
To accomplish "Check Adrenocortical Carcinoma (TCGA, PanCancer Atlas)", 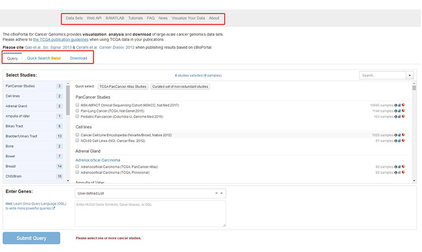I will coord(77,167).
